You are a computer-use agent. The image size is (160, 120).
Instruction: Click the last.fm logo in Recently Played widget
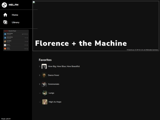point(6,31)
